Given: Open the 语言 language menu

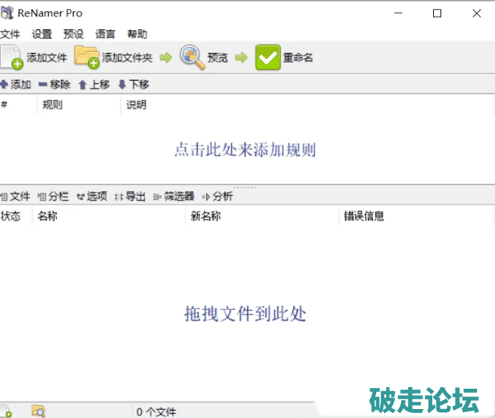Looking at the screenshot, I should tap(106, 34).
